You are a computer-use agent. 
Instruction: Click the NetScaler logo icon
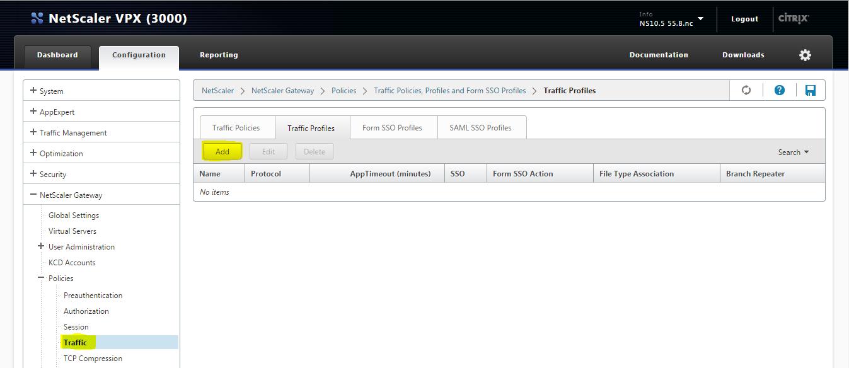pyautogui.click(x=37, y=19)
